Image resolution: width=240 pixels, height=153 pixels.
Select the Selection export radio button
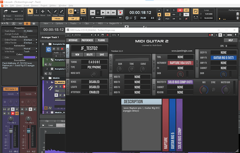point(4,19)
